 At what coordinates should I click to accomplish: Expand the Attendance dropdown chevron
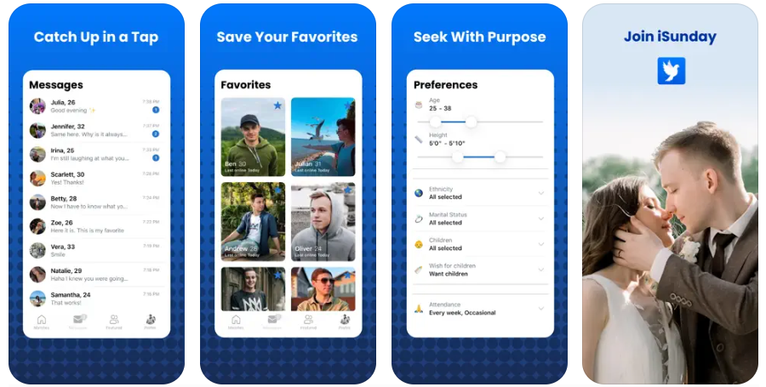pyautogui.click(x=540, y=309)
